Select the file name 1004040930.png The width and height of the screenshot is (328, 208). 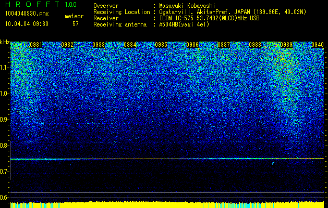[x=27, y=14]
